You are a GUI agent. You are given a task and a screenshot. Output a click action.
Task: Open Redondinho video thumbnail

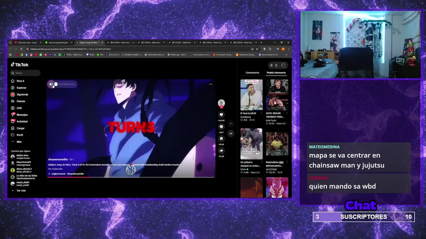(277, 144)
